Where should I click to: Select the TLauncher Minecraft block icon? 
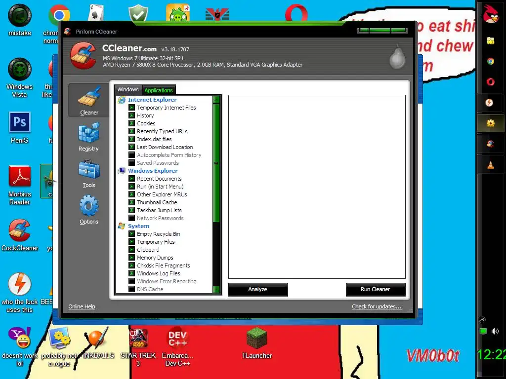point(257,343)
